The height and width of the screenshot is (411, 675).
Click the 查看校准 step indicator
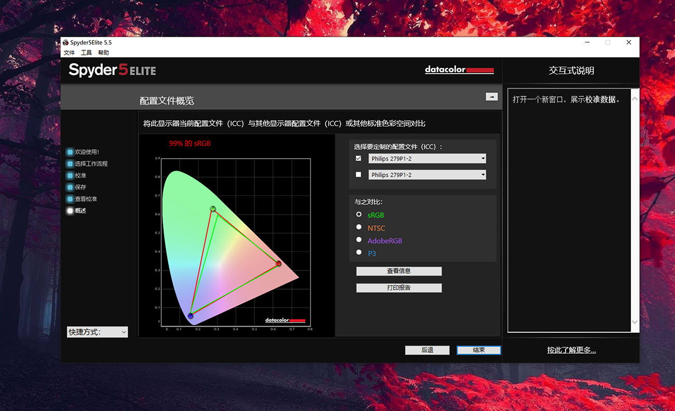[x=70, y=199]
